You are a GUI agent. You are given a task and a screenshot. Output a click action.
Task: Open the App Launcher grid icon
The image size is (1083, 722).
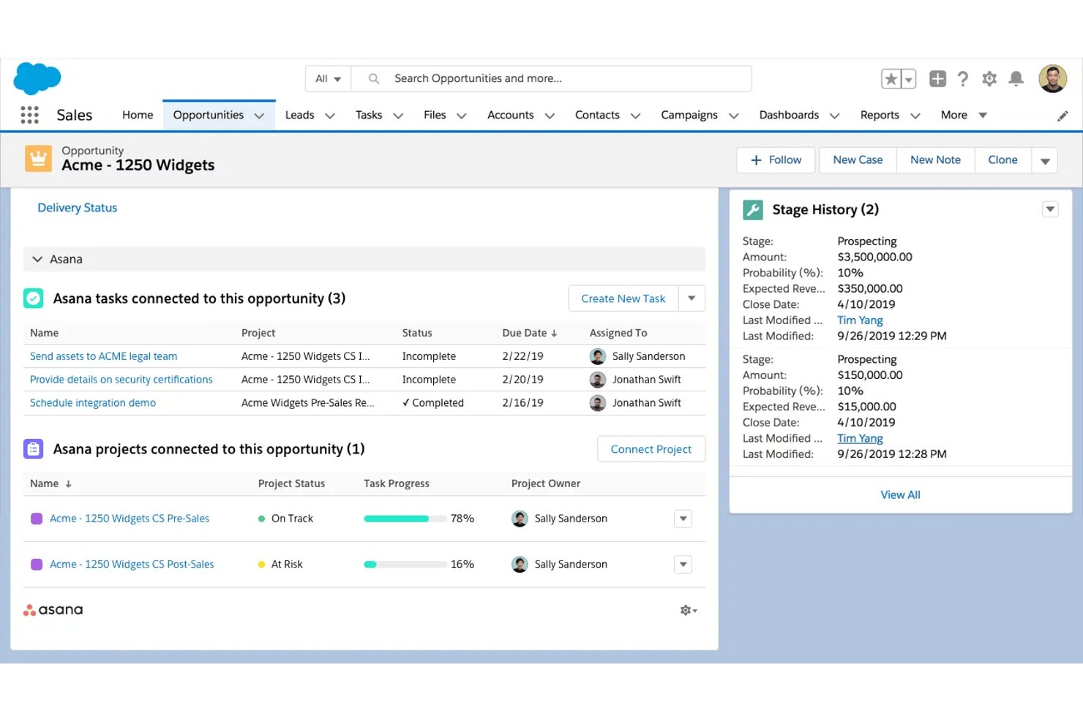[29, 115]
